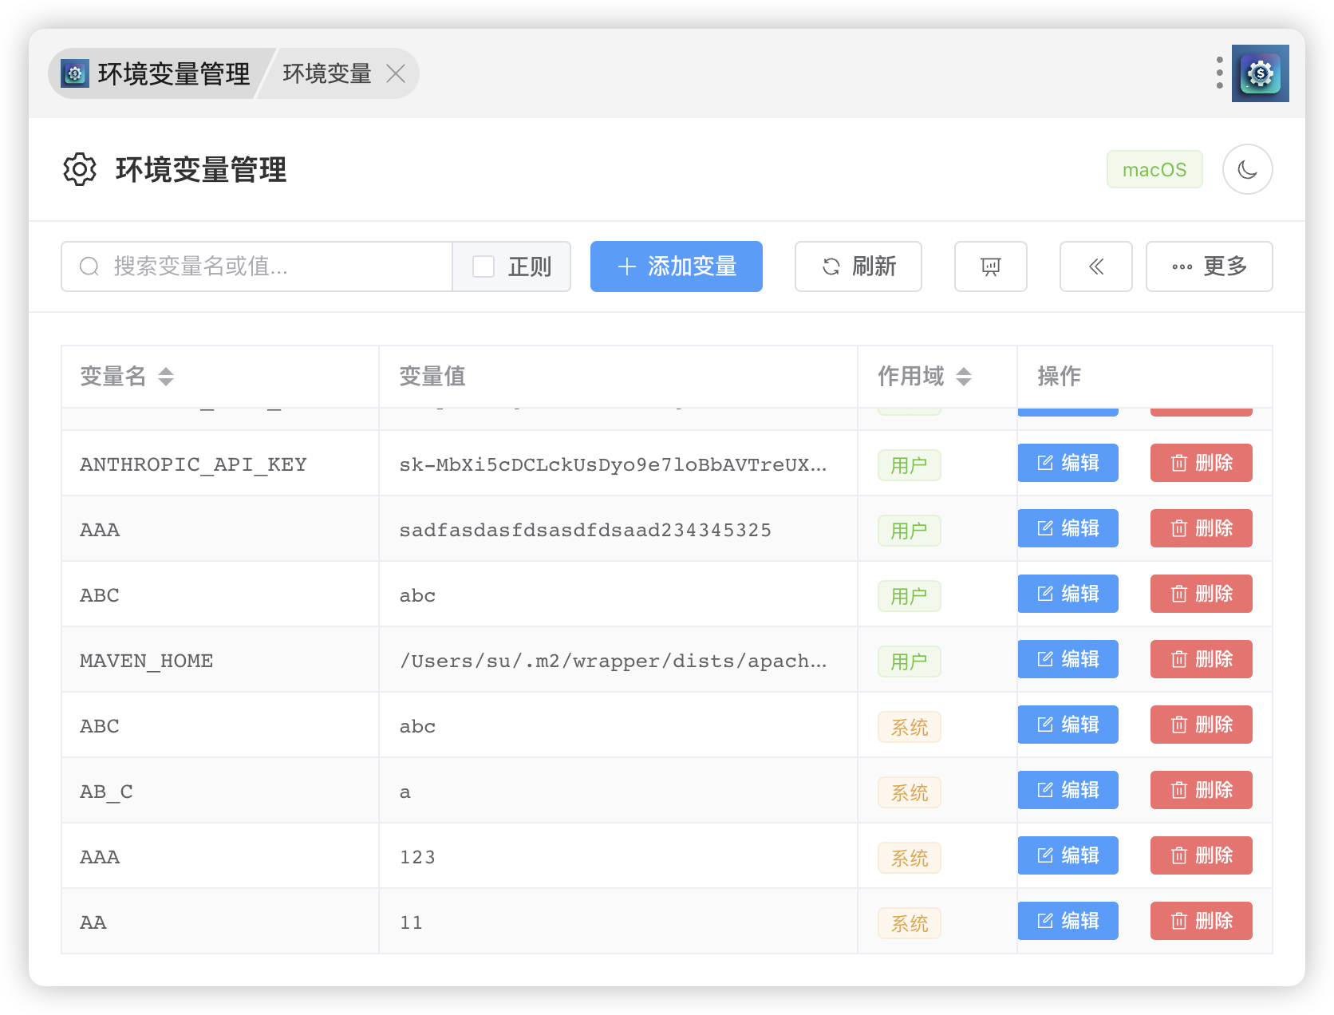Sort the table by 变量名 column

(166, 376)
